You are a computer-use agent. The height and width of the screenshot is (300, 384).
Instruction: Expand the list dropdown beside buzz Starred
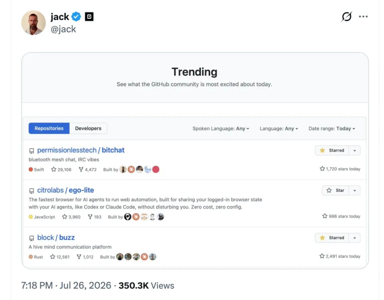354,238
